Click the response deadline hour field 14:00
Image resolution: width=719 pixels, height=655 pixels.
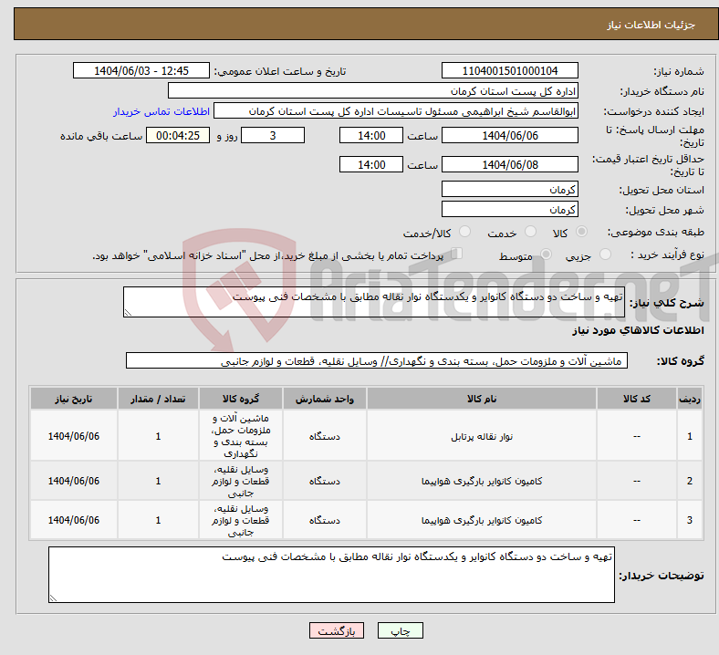pyautogui.click(x=371, y=135)
